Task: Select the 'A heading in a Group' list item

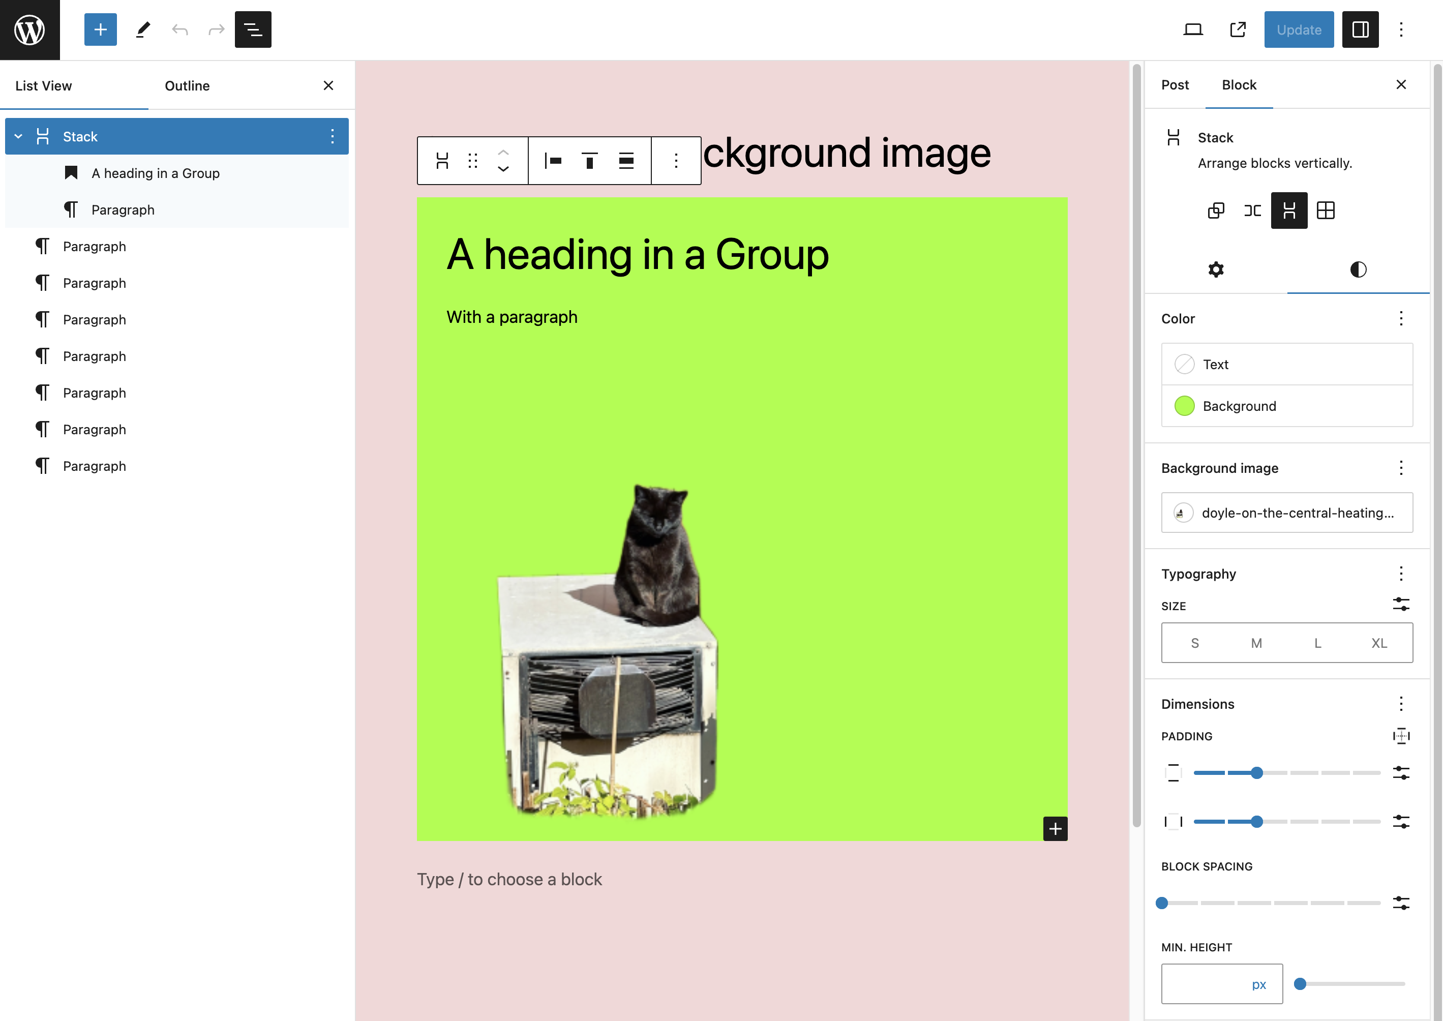Action: [155, 173]
